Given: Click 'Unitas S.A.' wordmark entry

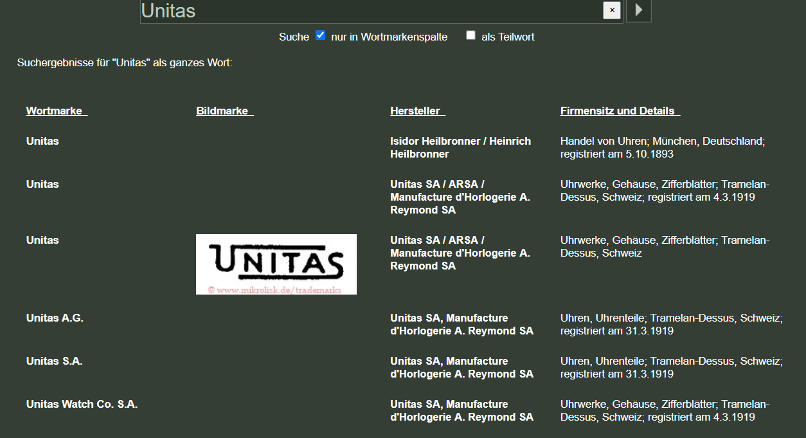Looking at the screenshot, I should pos(54,361).
